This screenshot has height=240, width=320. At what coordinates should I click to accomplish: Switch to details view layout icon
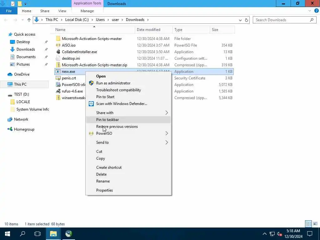coord(308,224)
